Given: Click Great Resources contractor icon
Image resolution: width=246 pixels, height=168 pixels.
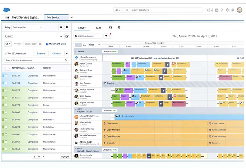Looking at the screenshot, I should [x=76, y=57].
